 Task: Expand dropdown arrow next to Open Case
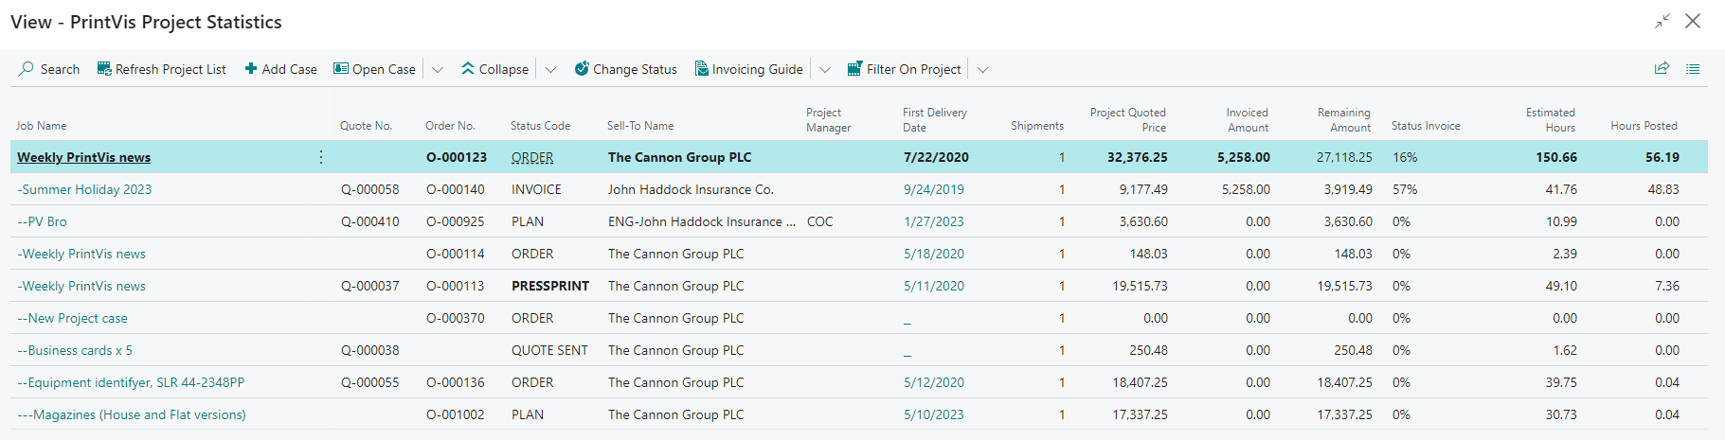click(438, 70)
